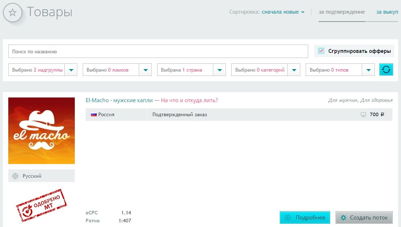Expand the Выбрано 0 языков filter
The image size is (401, 227).
point(117,70)
